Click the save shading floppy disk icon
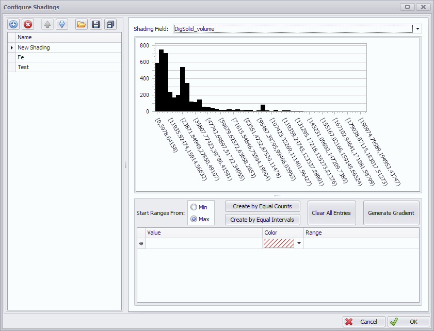Screen dimensions: 434x331 (95, 24)
